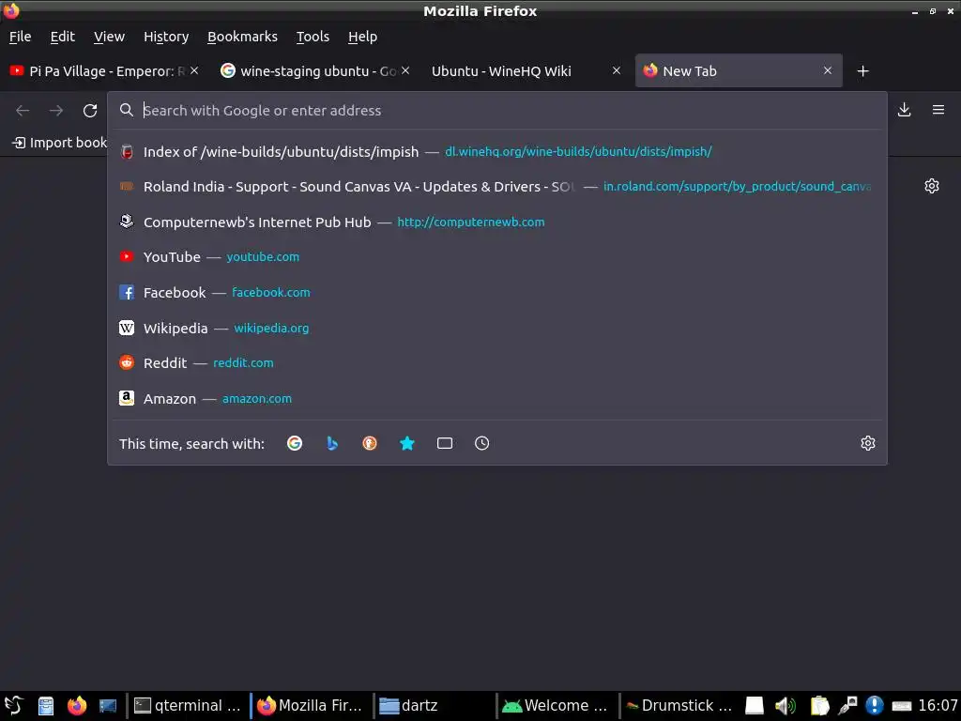The width and height of the screenshot is (961, 721).
Task: Click the removable media tray icon
Action: click(x=755, y=706)
